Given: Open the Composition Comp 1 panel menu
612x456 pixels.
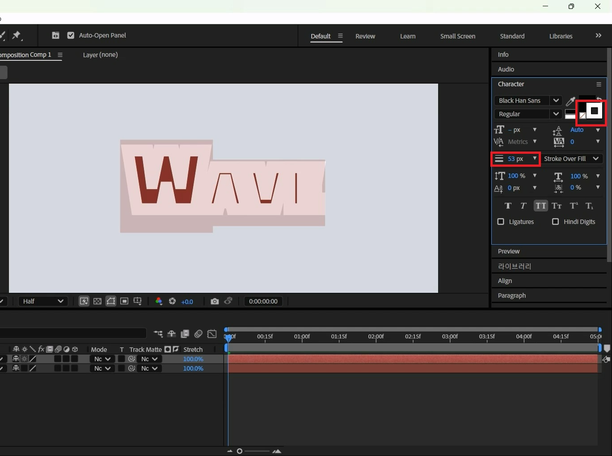Looking at the screenshot, I should tap(60, 55).
